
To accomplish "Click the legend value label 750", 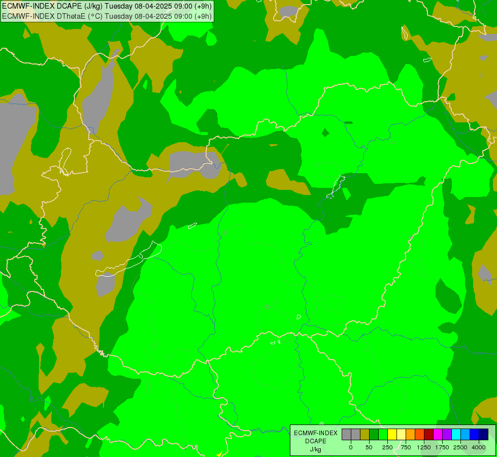I will pyautogui.click(x=406, y=447).
